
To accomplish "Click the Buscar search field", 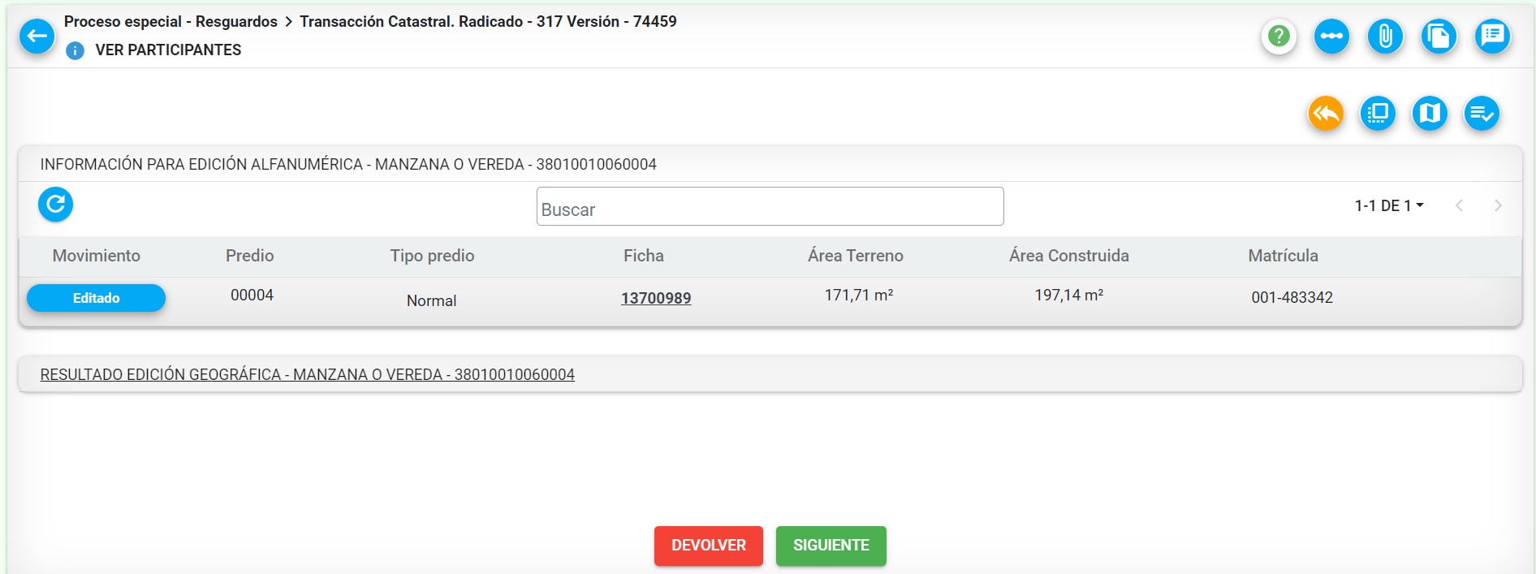I will click(x=770, y=206).
